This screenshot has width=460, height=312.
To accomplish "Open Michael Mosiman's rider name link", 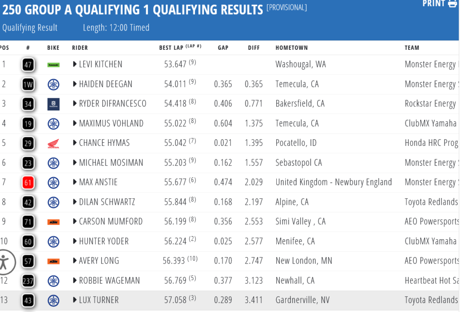I will pos(111,163).
